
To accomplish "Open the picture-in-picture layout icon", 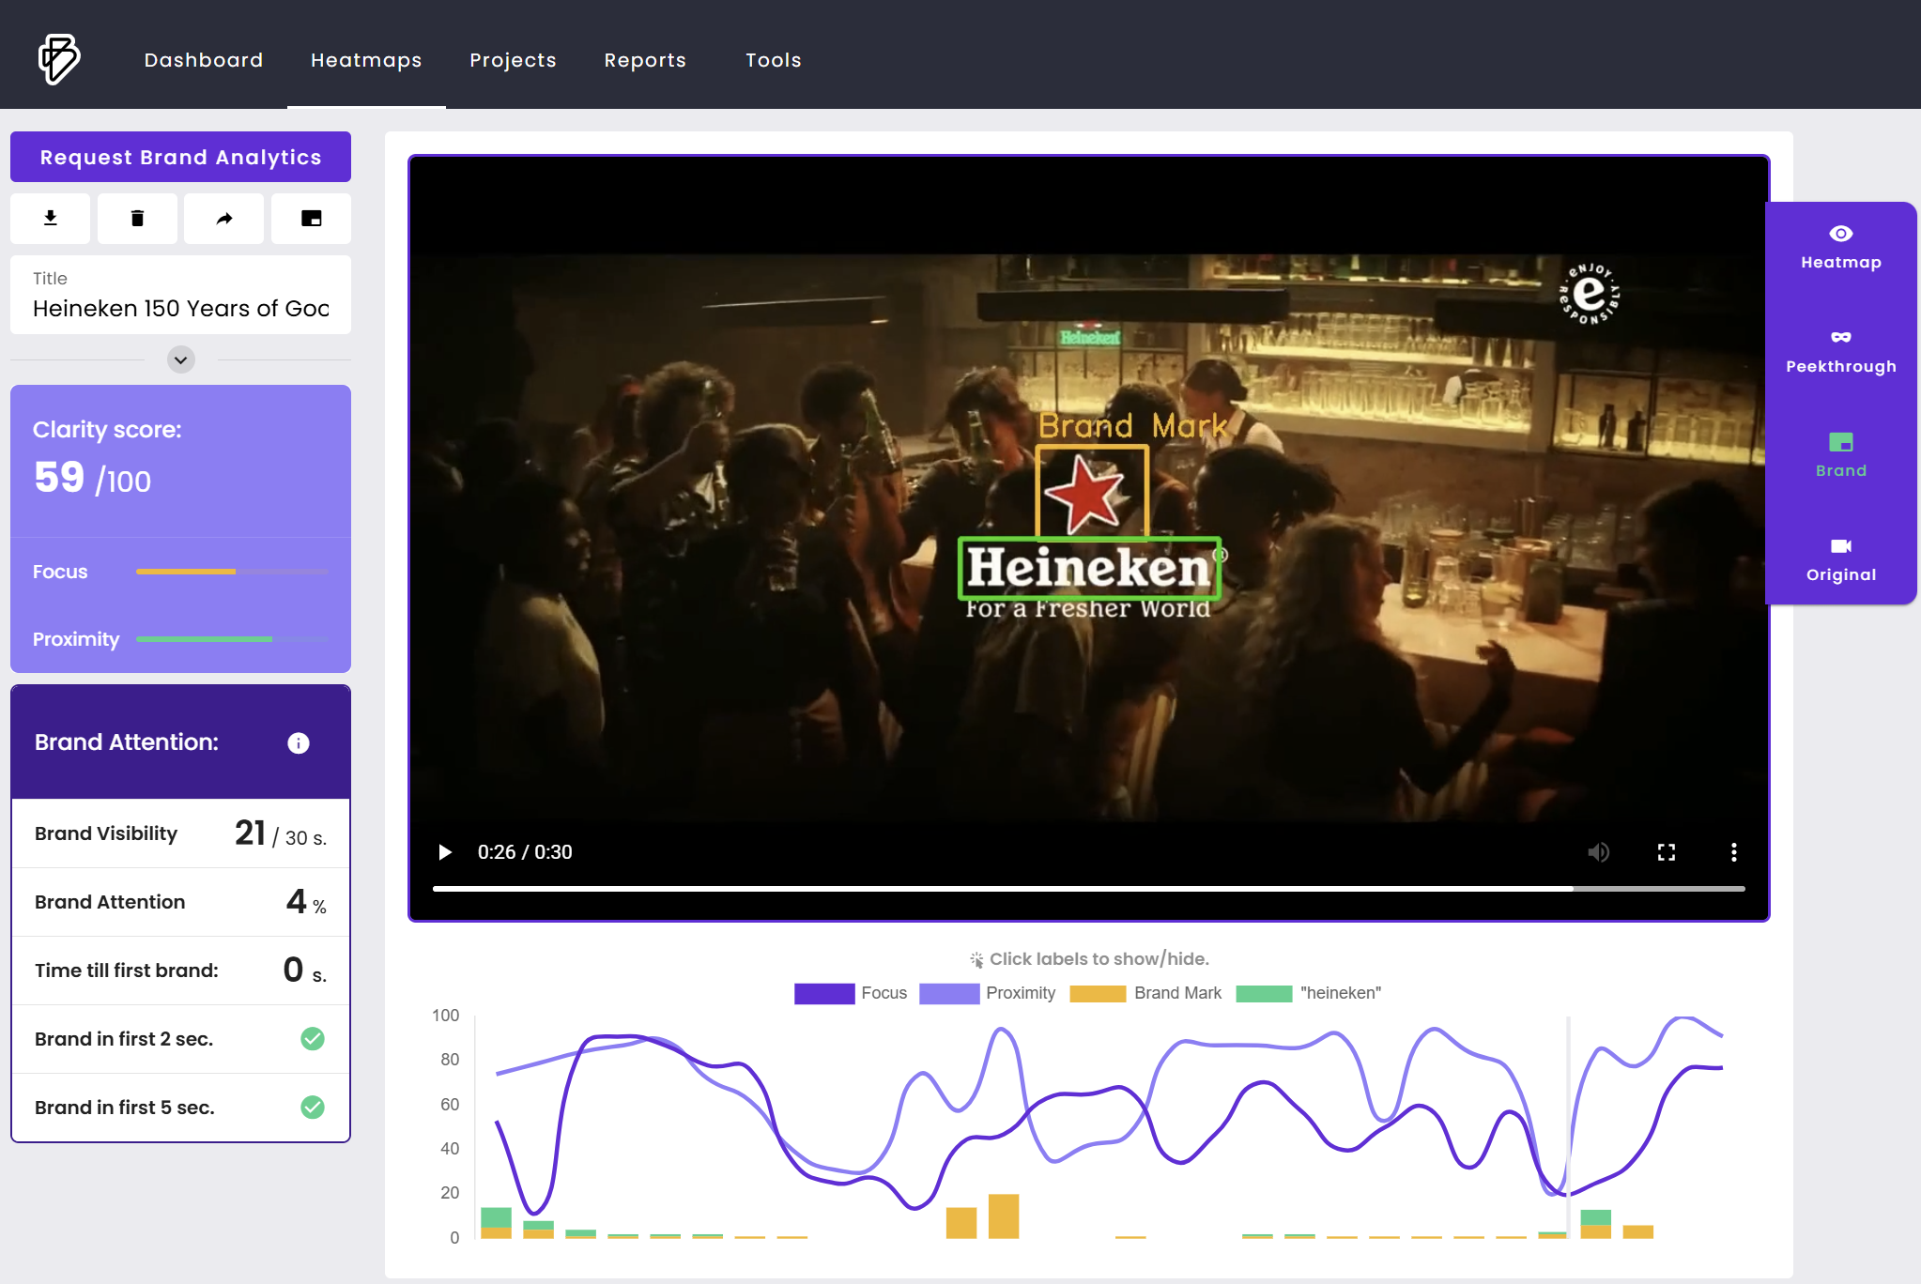I will point(312,219).
